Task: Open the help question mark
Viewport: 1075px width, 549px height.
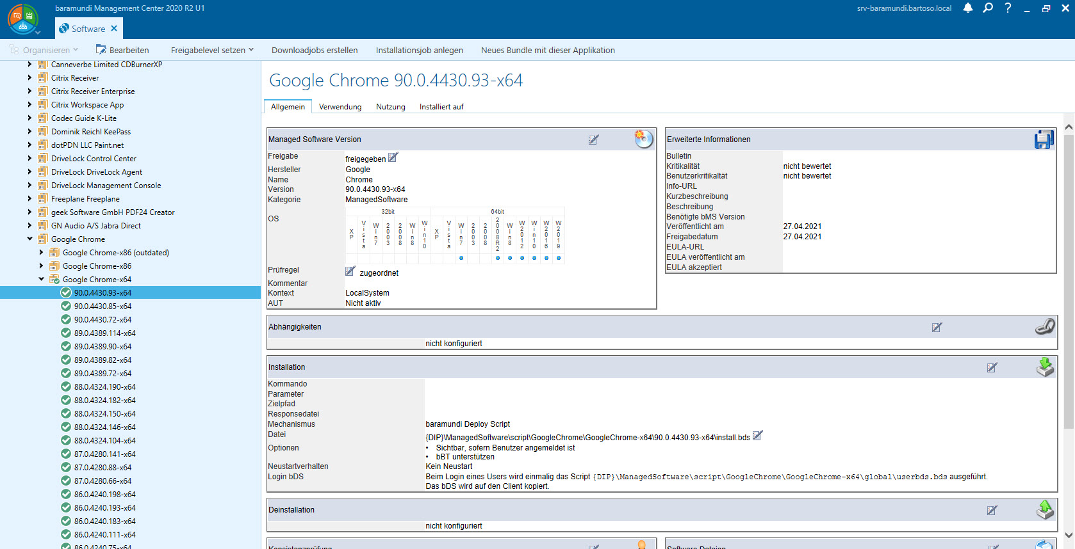Action: 1008,8
